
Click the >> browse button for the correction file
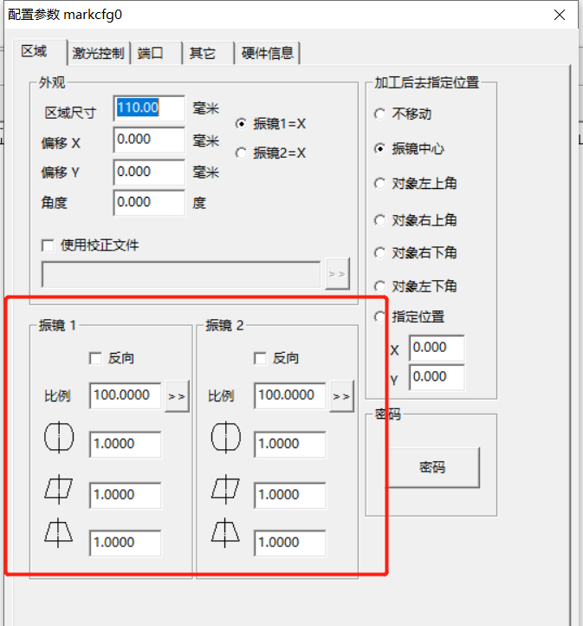[x=336, y=274]
